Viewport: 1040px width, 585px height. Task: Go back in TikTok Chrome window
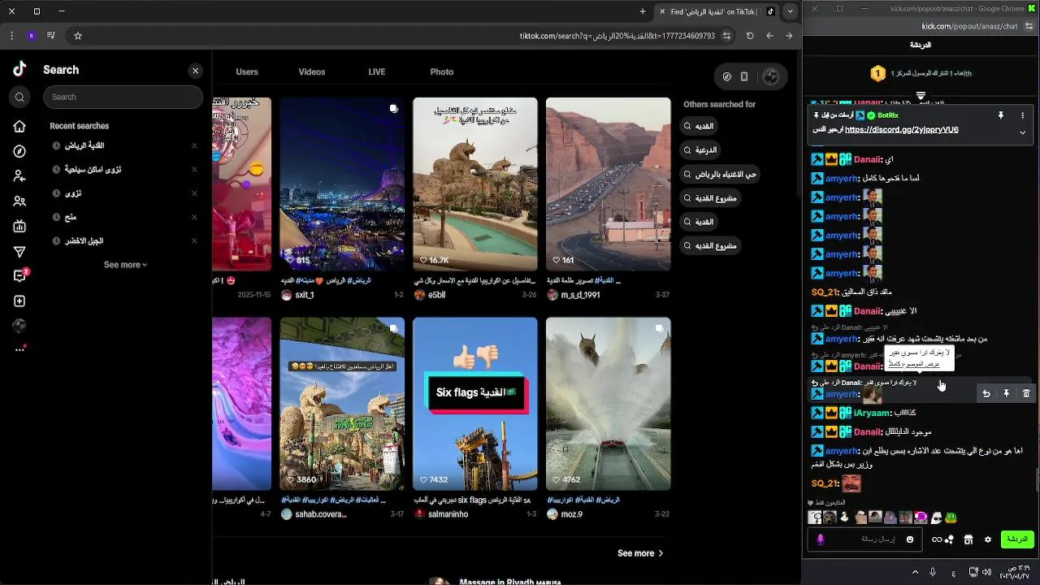pyautogui.click(x=788, y=36)
